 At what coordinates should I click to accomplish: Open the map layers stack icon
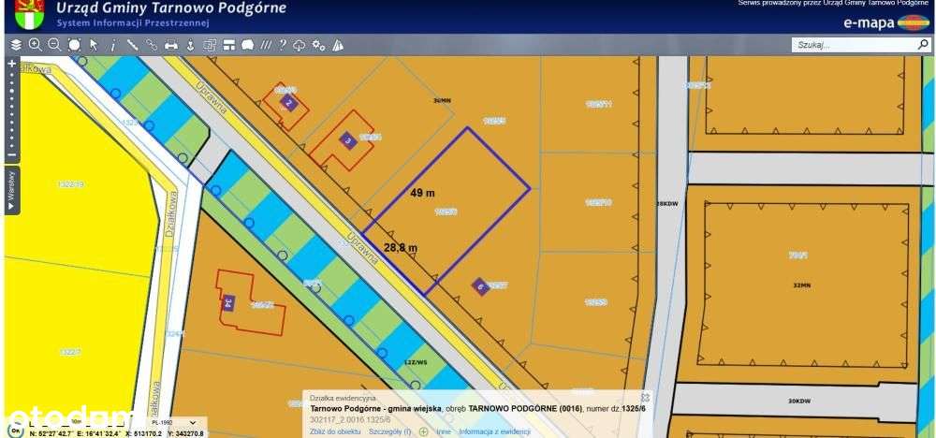click(16, 45)
